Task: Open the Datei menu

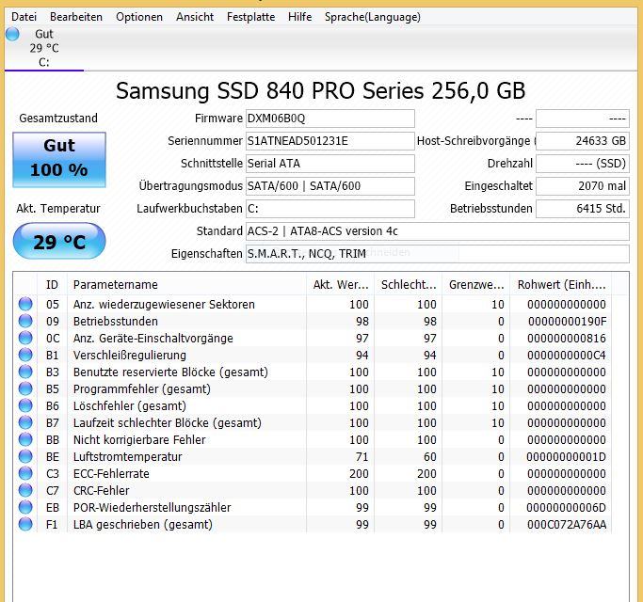Action: coord(24,17)
